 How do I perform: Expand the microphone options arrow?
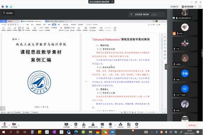9,123
